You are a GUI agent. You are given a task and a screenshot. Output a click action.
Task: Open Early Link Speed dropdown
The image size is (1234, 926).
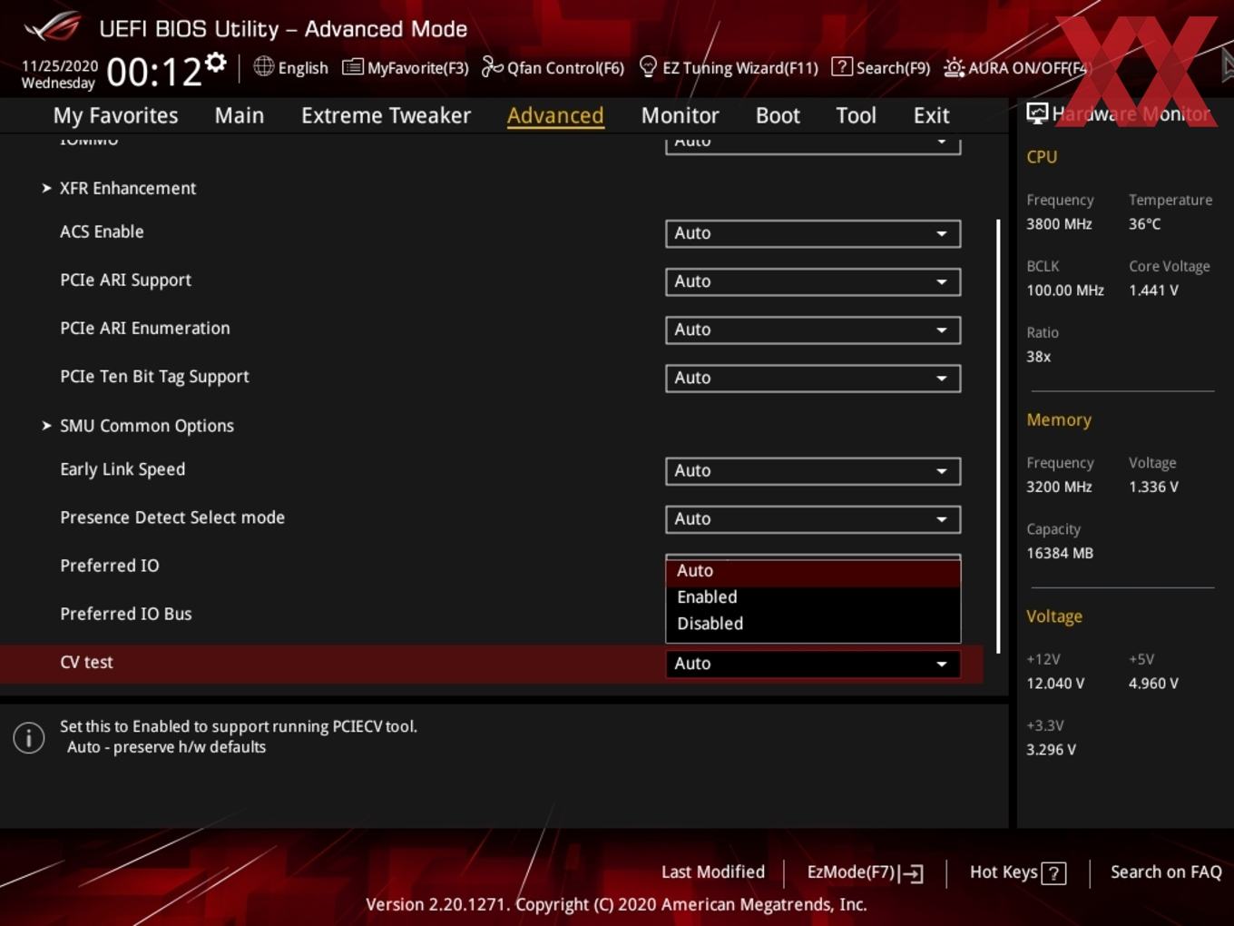(813, 471)
